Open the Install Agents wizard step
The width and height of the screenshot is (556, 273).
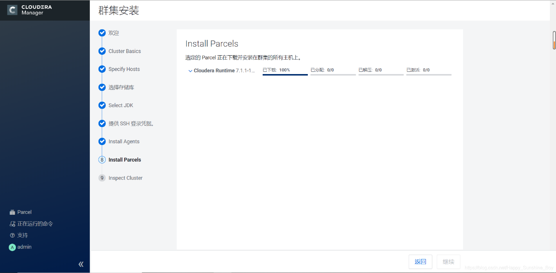tap(124, 142)
